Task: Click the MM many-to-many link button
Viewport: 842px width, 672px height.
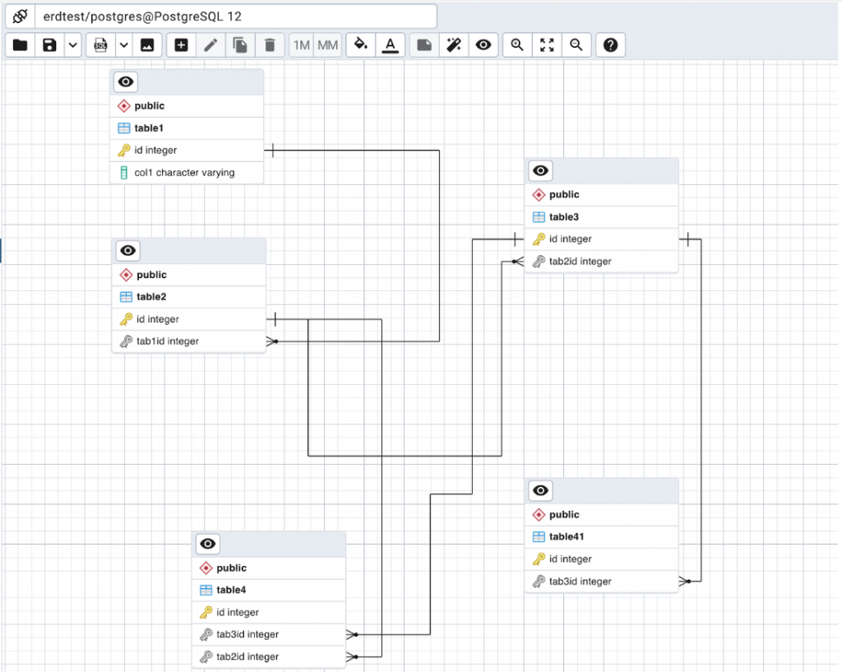Action: click(x=327, y=45)
